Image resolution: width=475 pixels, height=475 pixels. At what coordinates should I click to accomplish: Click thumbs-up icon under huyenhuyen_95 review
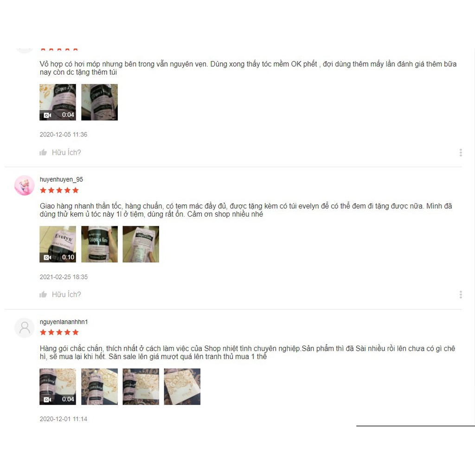coord(43,295)
